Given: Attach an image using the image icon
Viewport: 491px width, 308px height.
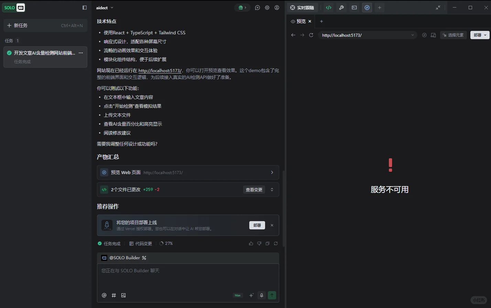Looking at the screenshot, I should (x=123, y=295).
